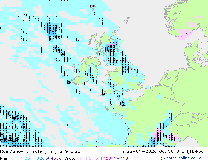Click the rain legend 30 value
This screenshot has height=161, width=208.
coord(48,158)
